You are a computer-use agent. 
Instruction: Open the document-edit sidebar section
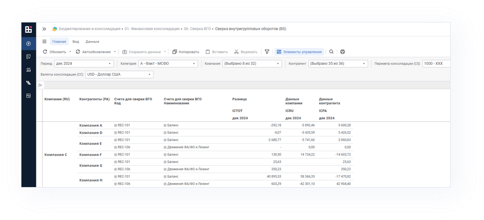pos(28,57)
